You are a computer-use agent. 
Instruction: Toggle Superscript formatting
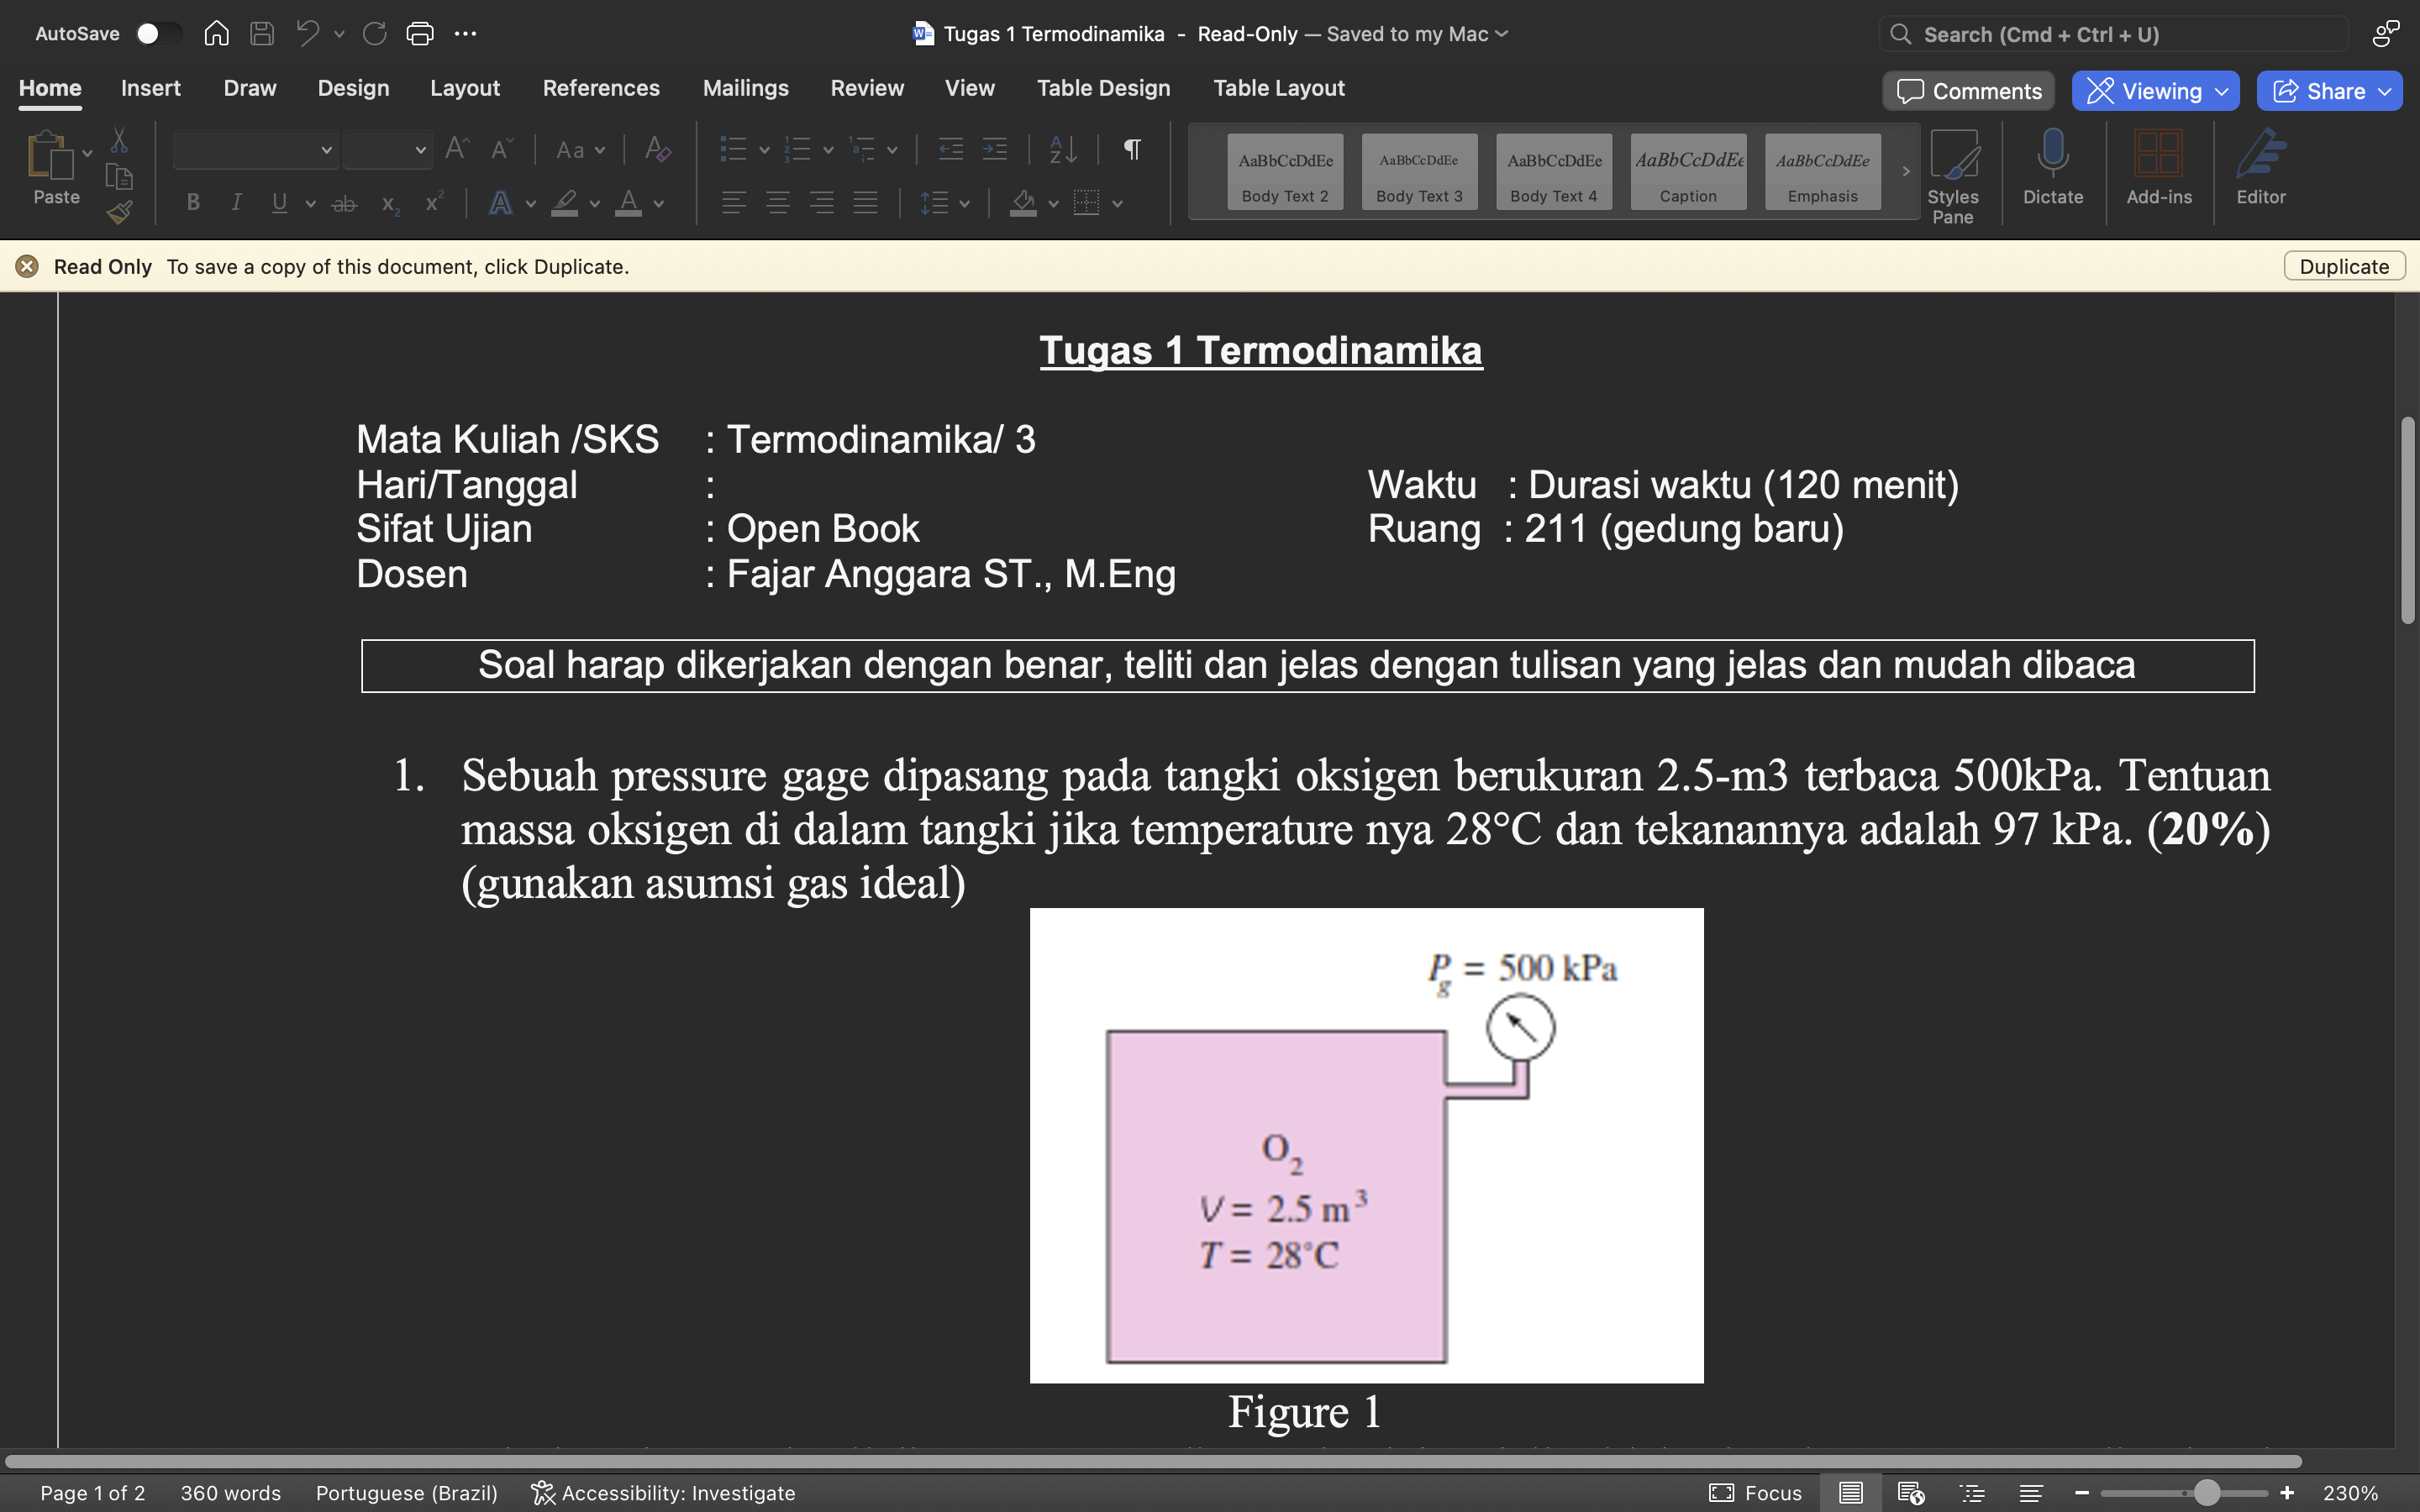point(433,203)
